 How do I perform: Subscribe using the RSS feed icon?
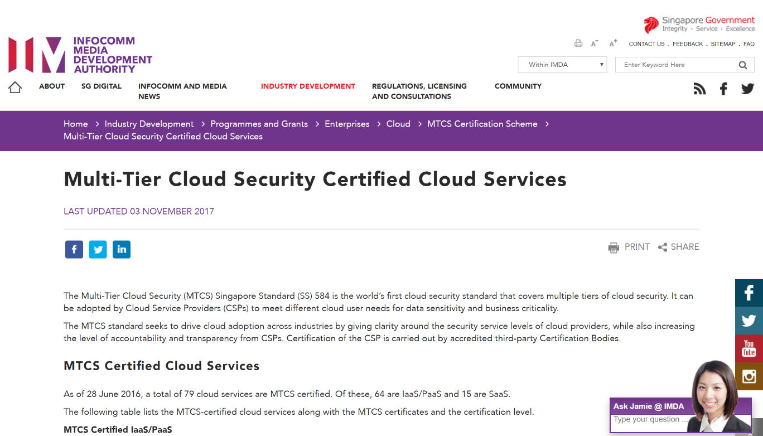(699, 88)
